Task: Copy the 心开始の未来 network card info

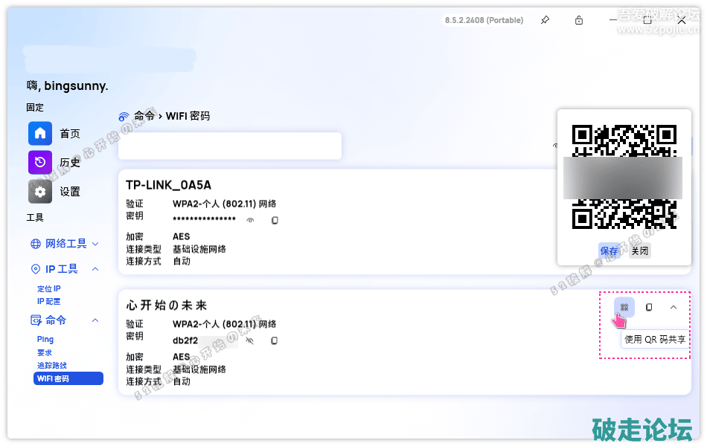Action: pyautogui.click(x=649, y=307)
